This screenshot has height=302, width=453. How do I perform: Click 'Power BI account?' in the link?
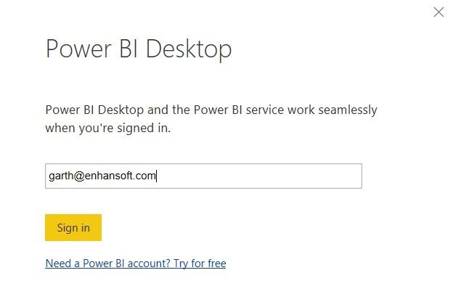[126, 264]
